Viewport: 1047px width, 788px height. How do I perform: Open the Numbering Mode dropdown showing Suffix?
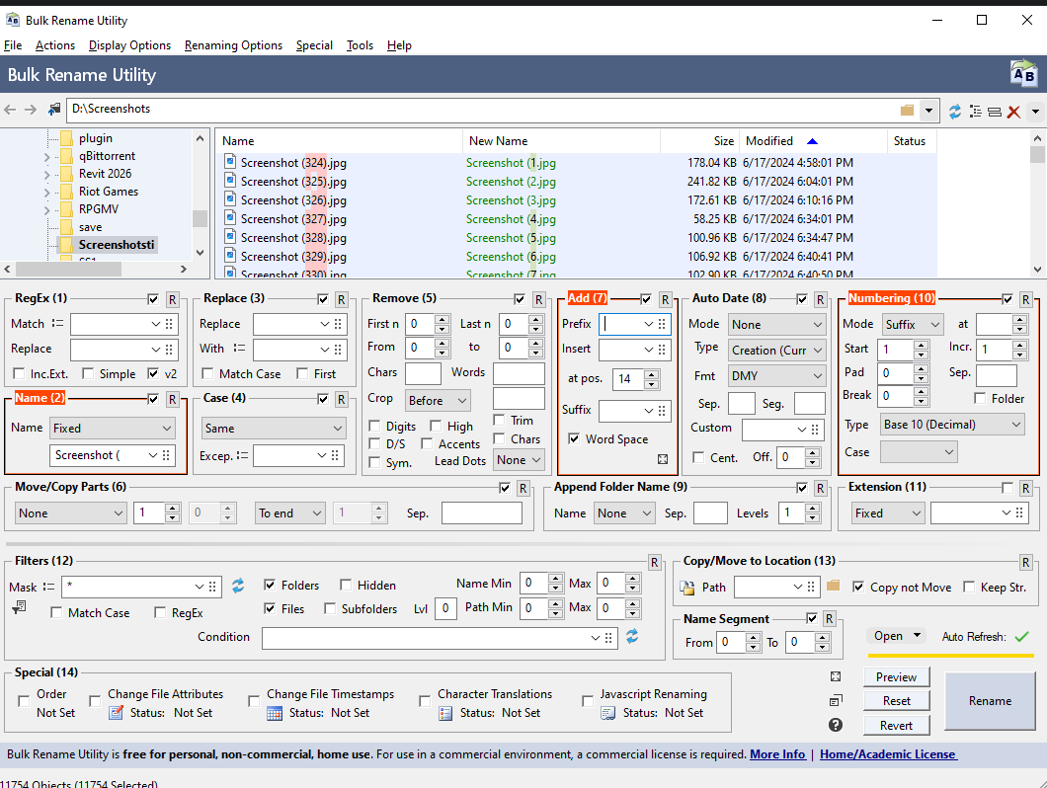pos(912,324)
